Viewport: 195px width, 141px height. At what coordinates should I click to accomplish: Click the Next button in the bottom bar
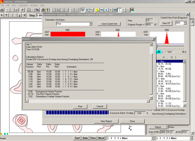[x=101, y=138]
